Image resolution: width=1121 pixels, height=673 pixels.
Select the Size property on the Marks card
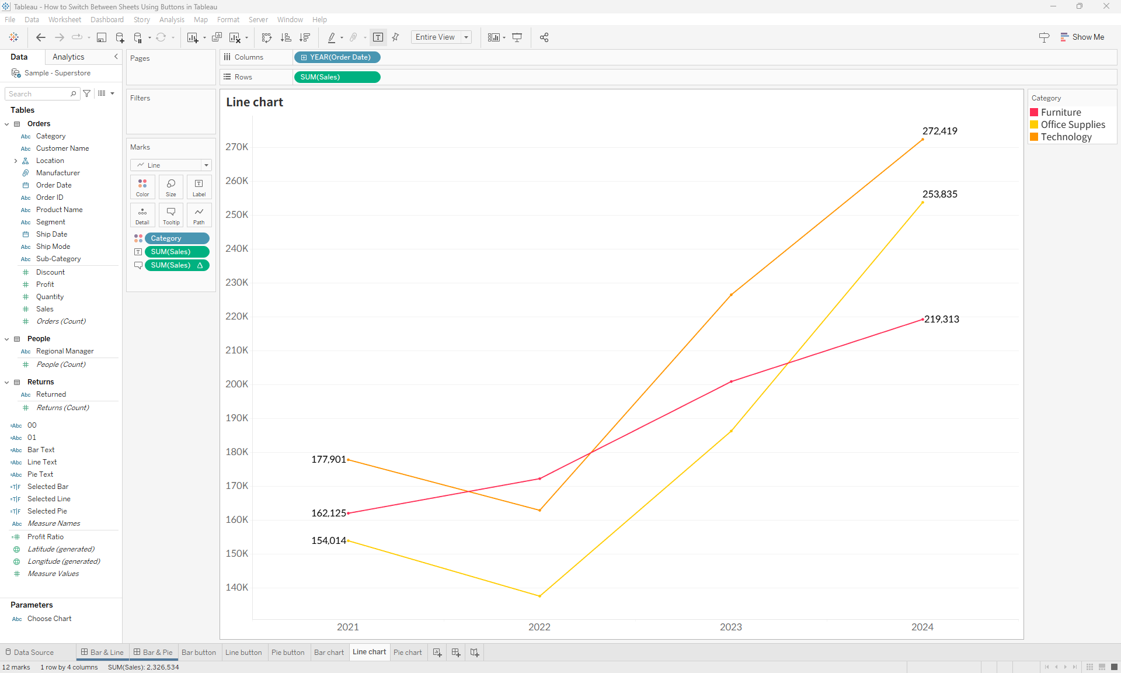pyautogui.click(x=170, y=187)
